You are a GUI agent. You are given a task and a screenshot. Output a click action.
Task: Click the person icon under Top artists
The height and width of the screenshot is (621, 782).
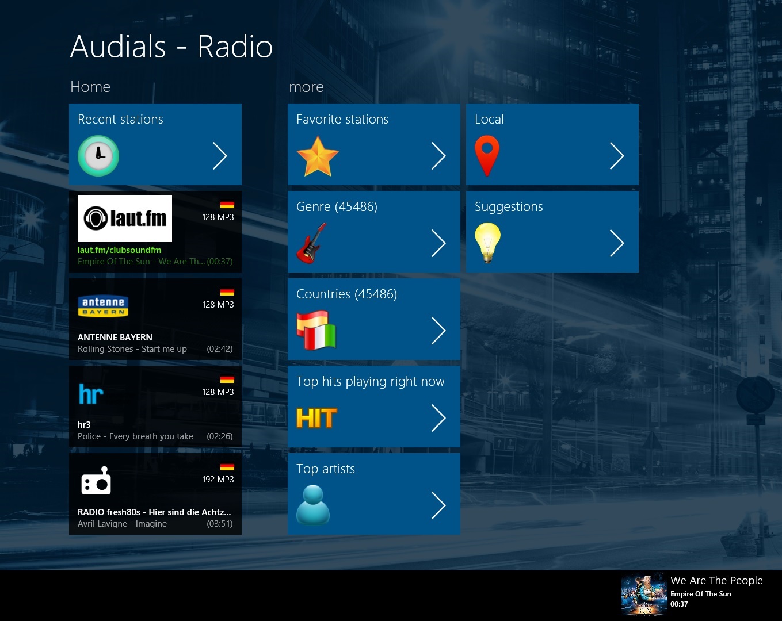[x=313, y=505]
